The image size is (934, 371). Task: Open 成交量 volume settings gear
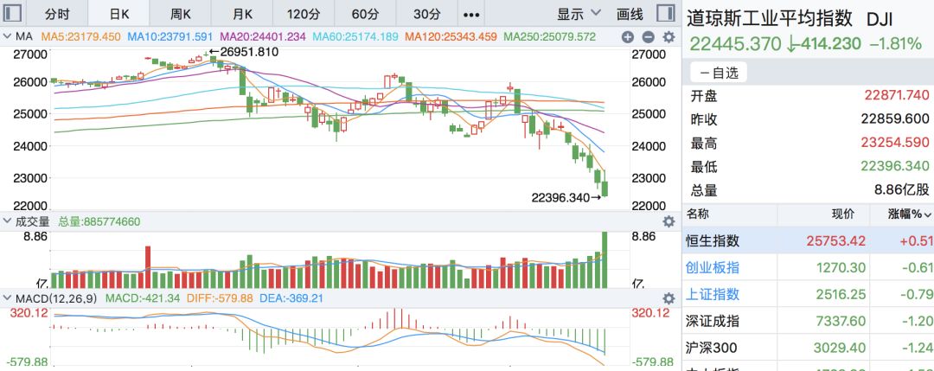(x=668, y=221)
